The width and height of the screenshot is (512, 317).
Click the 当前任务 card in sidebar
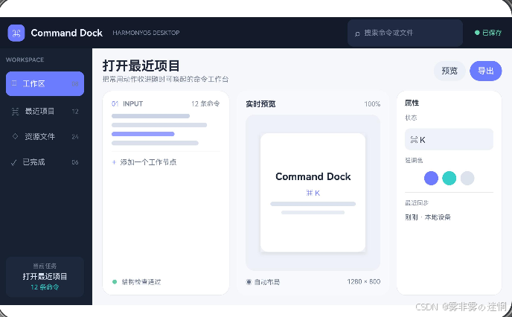45,277
